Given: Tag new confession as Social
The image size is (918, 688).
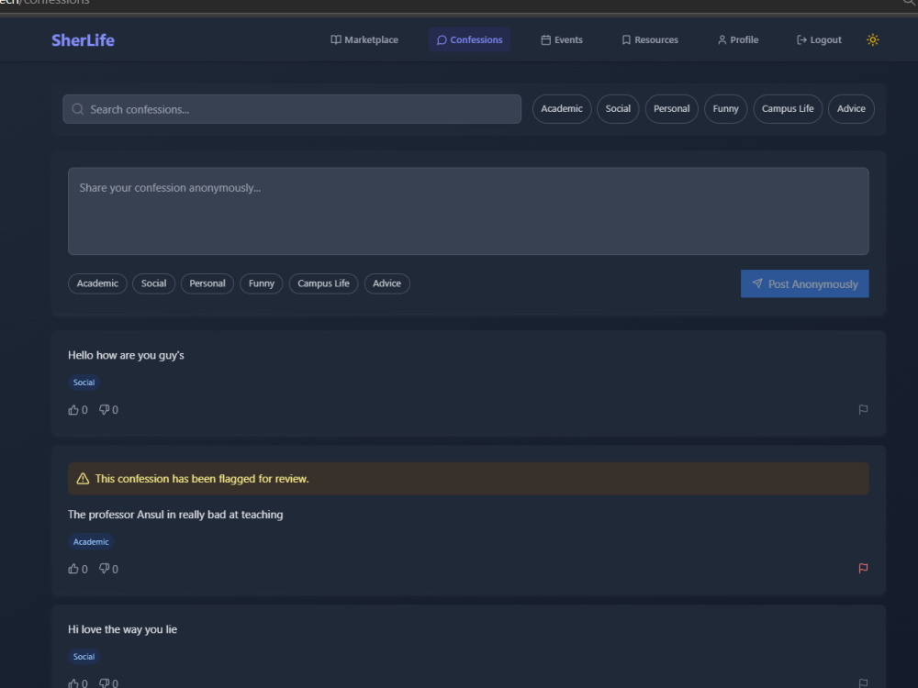Looking at the screenshot, I should 153,283.
